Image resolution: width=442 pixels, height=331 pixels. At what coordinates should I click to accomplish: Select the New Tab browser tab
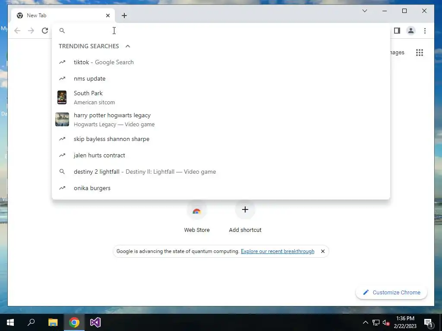click(x=63, y=16)
